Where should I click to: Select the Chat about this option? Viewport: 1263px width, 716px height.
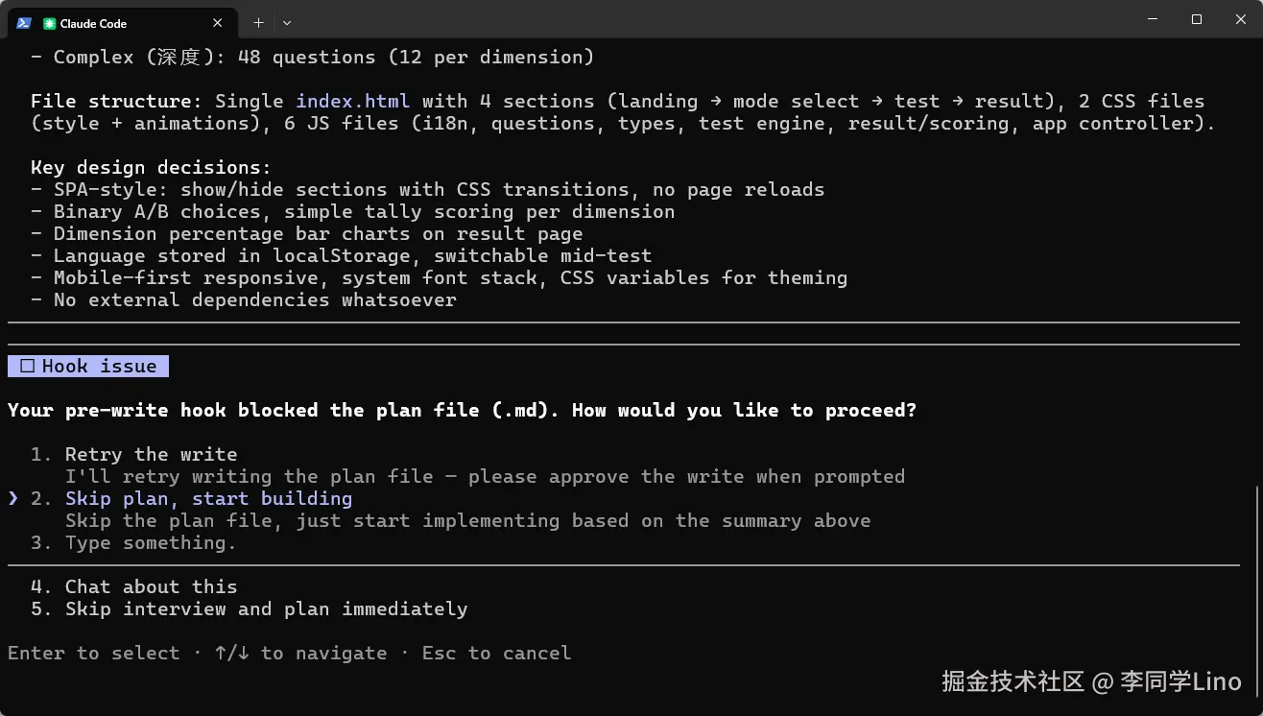pos(151,586)
